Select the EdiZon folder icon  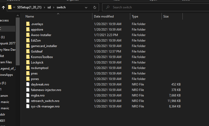(x=28, y=40)
